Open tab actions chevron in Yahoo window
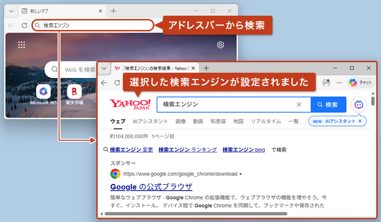 coord(104,68)
